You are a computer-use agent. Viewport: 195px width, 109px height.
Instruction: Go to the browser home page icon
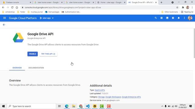[17, 7]
